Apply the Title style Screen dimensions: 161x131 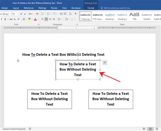(x=135, y=17)
